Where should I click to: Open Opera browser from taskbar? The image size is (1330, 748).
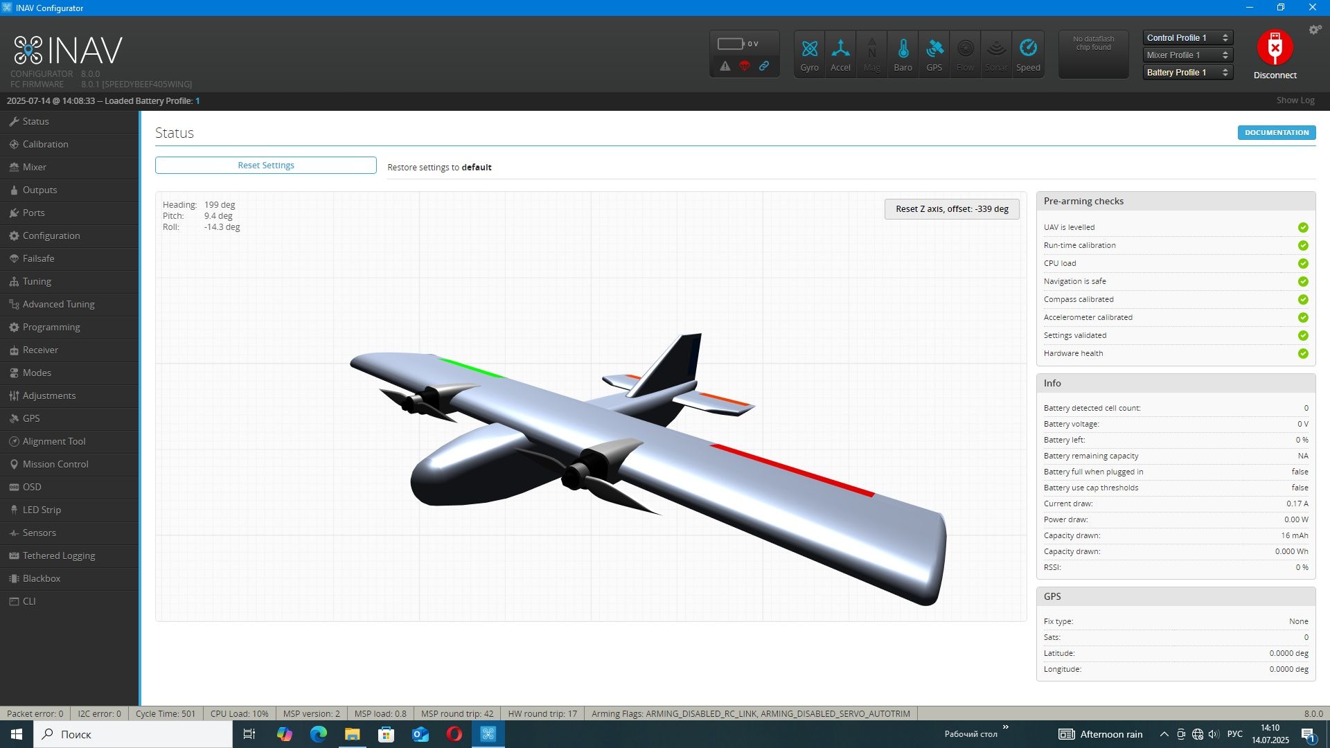(x=454, y=734)
